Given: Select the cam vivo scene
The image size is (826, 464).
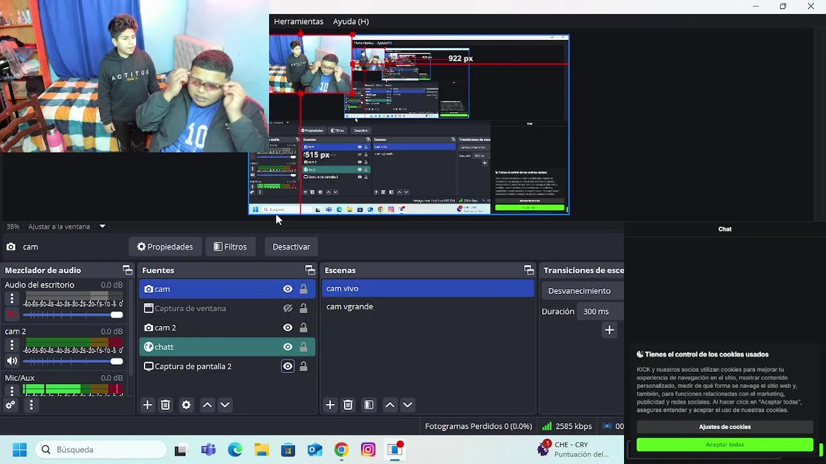Looking at the screenshot, I should [428, 289].
